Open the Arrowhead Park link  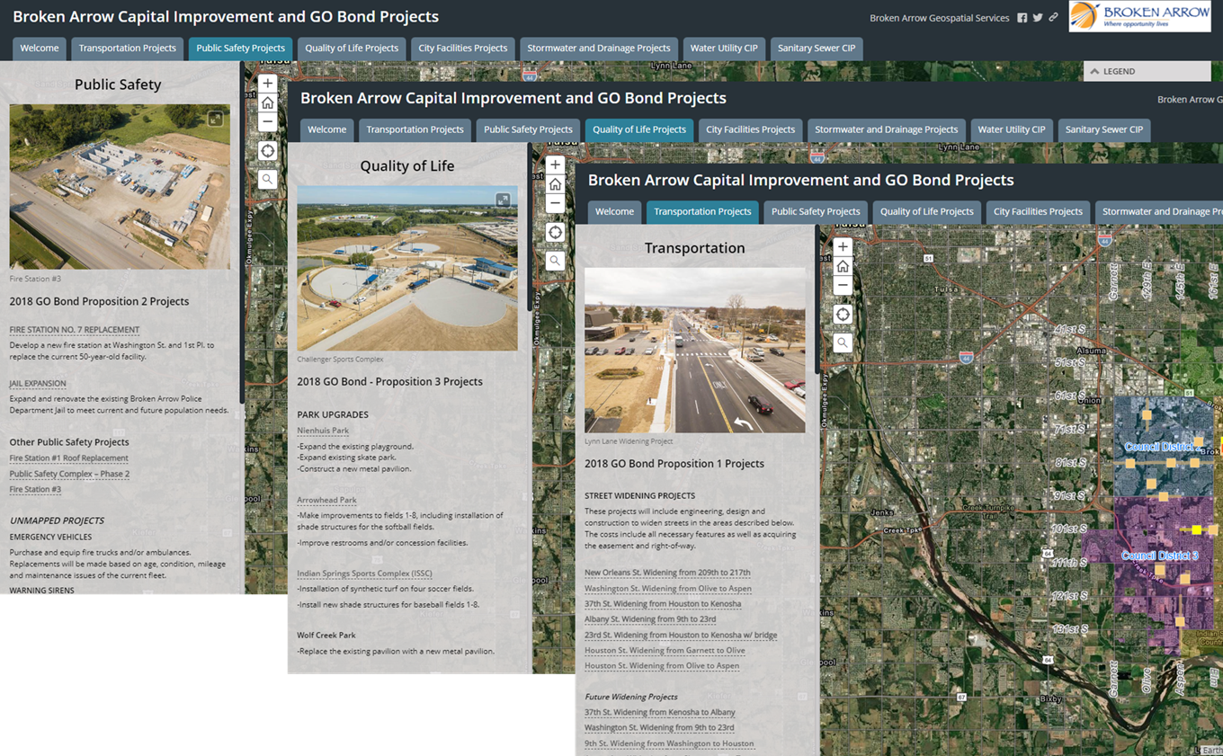327,500
